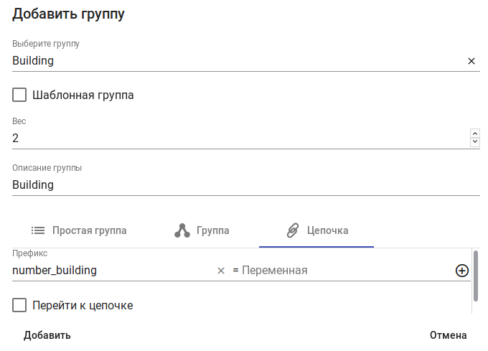Click the Группа tab's node icon

[182, 230]
